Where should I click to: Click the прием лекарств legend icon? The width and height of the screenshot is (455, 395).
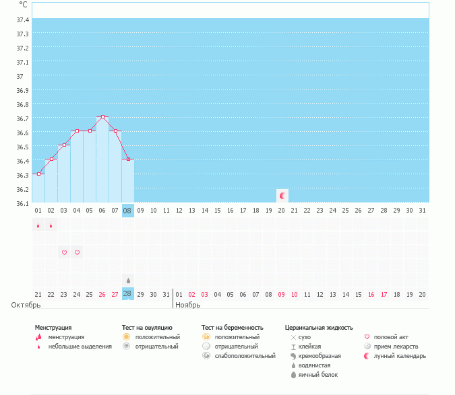point(367,346)
